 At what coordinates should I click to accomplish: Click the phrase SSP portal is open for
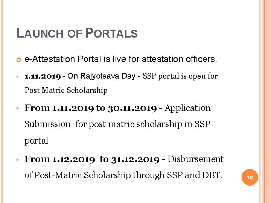click(x=180, y=76)
